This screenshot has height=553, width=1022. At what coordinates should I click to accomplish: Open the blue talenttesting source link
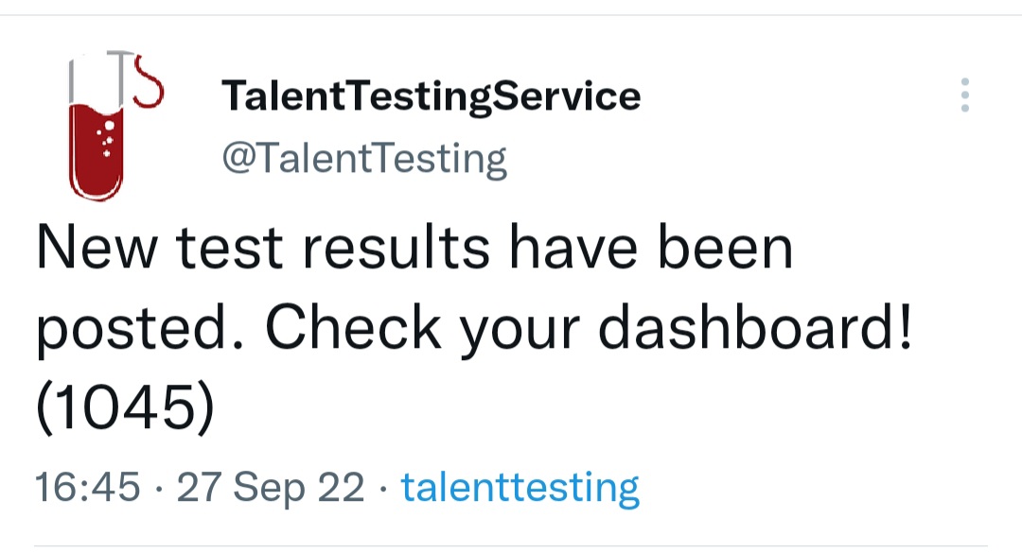pyautogui.click(x=520, y=488)
